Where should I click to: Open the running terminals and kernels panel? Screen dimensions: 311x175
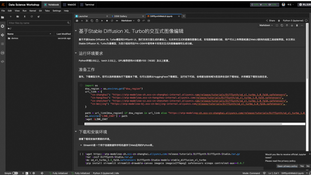[x=3, y=26]
